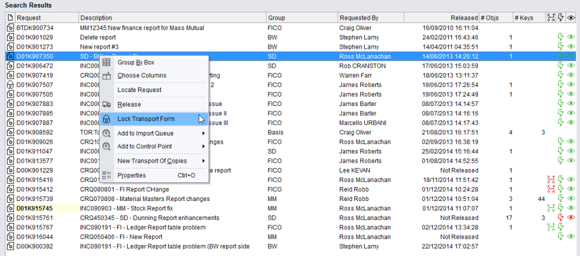Click the green conflict icon on row D01K915767
This screenshot has width=580, height=256.
pos(551,227)
